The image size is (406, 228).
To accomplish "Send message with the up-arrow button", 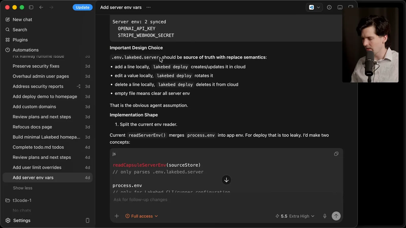I will (336, 216).
